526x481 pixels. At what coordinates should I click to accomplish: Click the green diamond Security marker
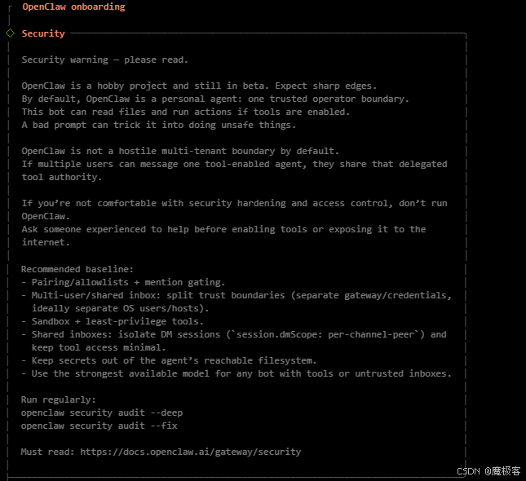click(10, 33)
